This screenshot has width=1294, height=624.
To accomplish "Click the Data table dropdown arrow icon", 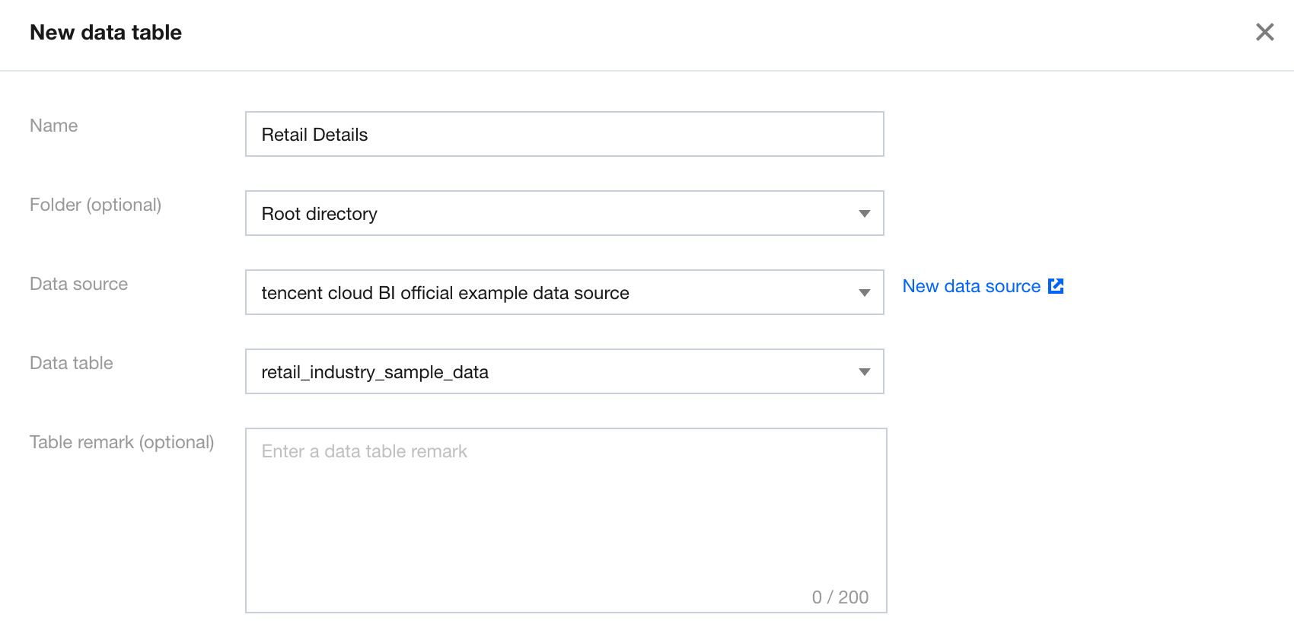I will pyautogui.click(x=864, y=372).
